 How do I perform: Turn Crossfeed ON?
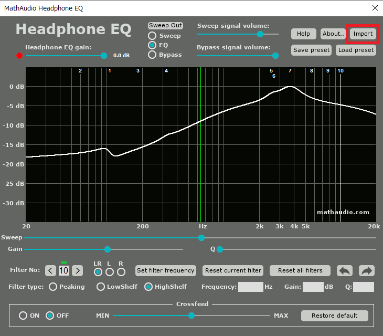(23, 316)
